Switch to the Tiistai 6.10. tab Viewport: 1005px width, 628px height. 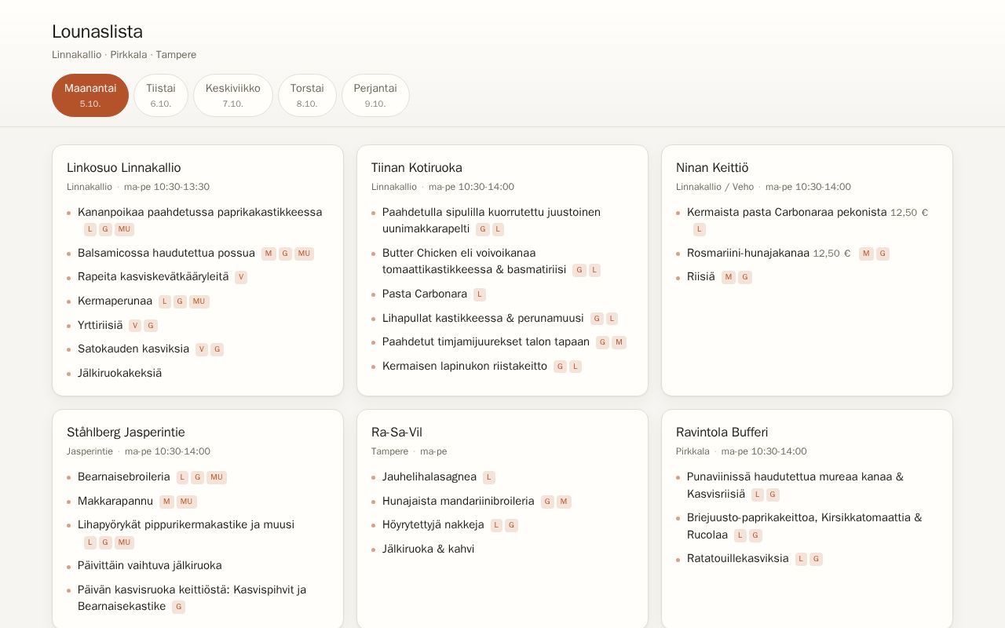(161, 95)
